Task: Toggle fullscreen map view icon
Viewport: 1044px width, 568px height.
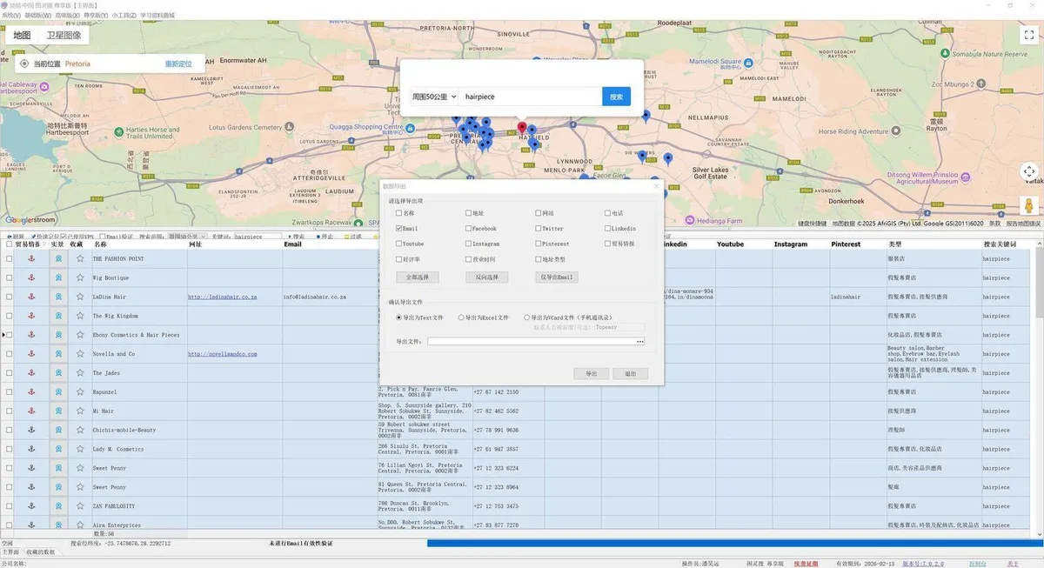Action: tap(1029, 34)
